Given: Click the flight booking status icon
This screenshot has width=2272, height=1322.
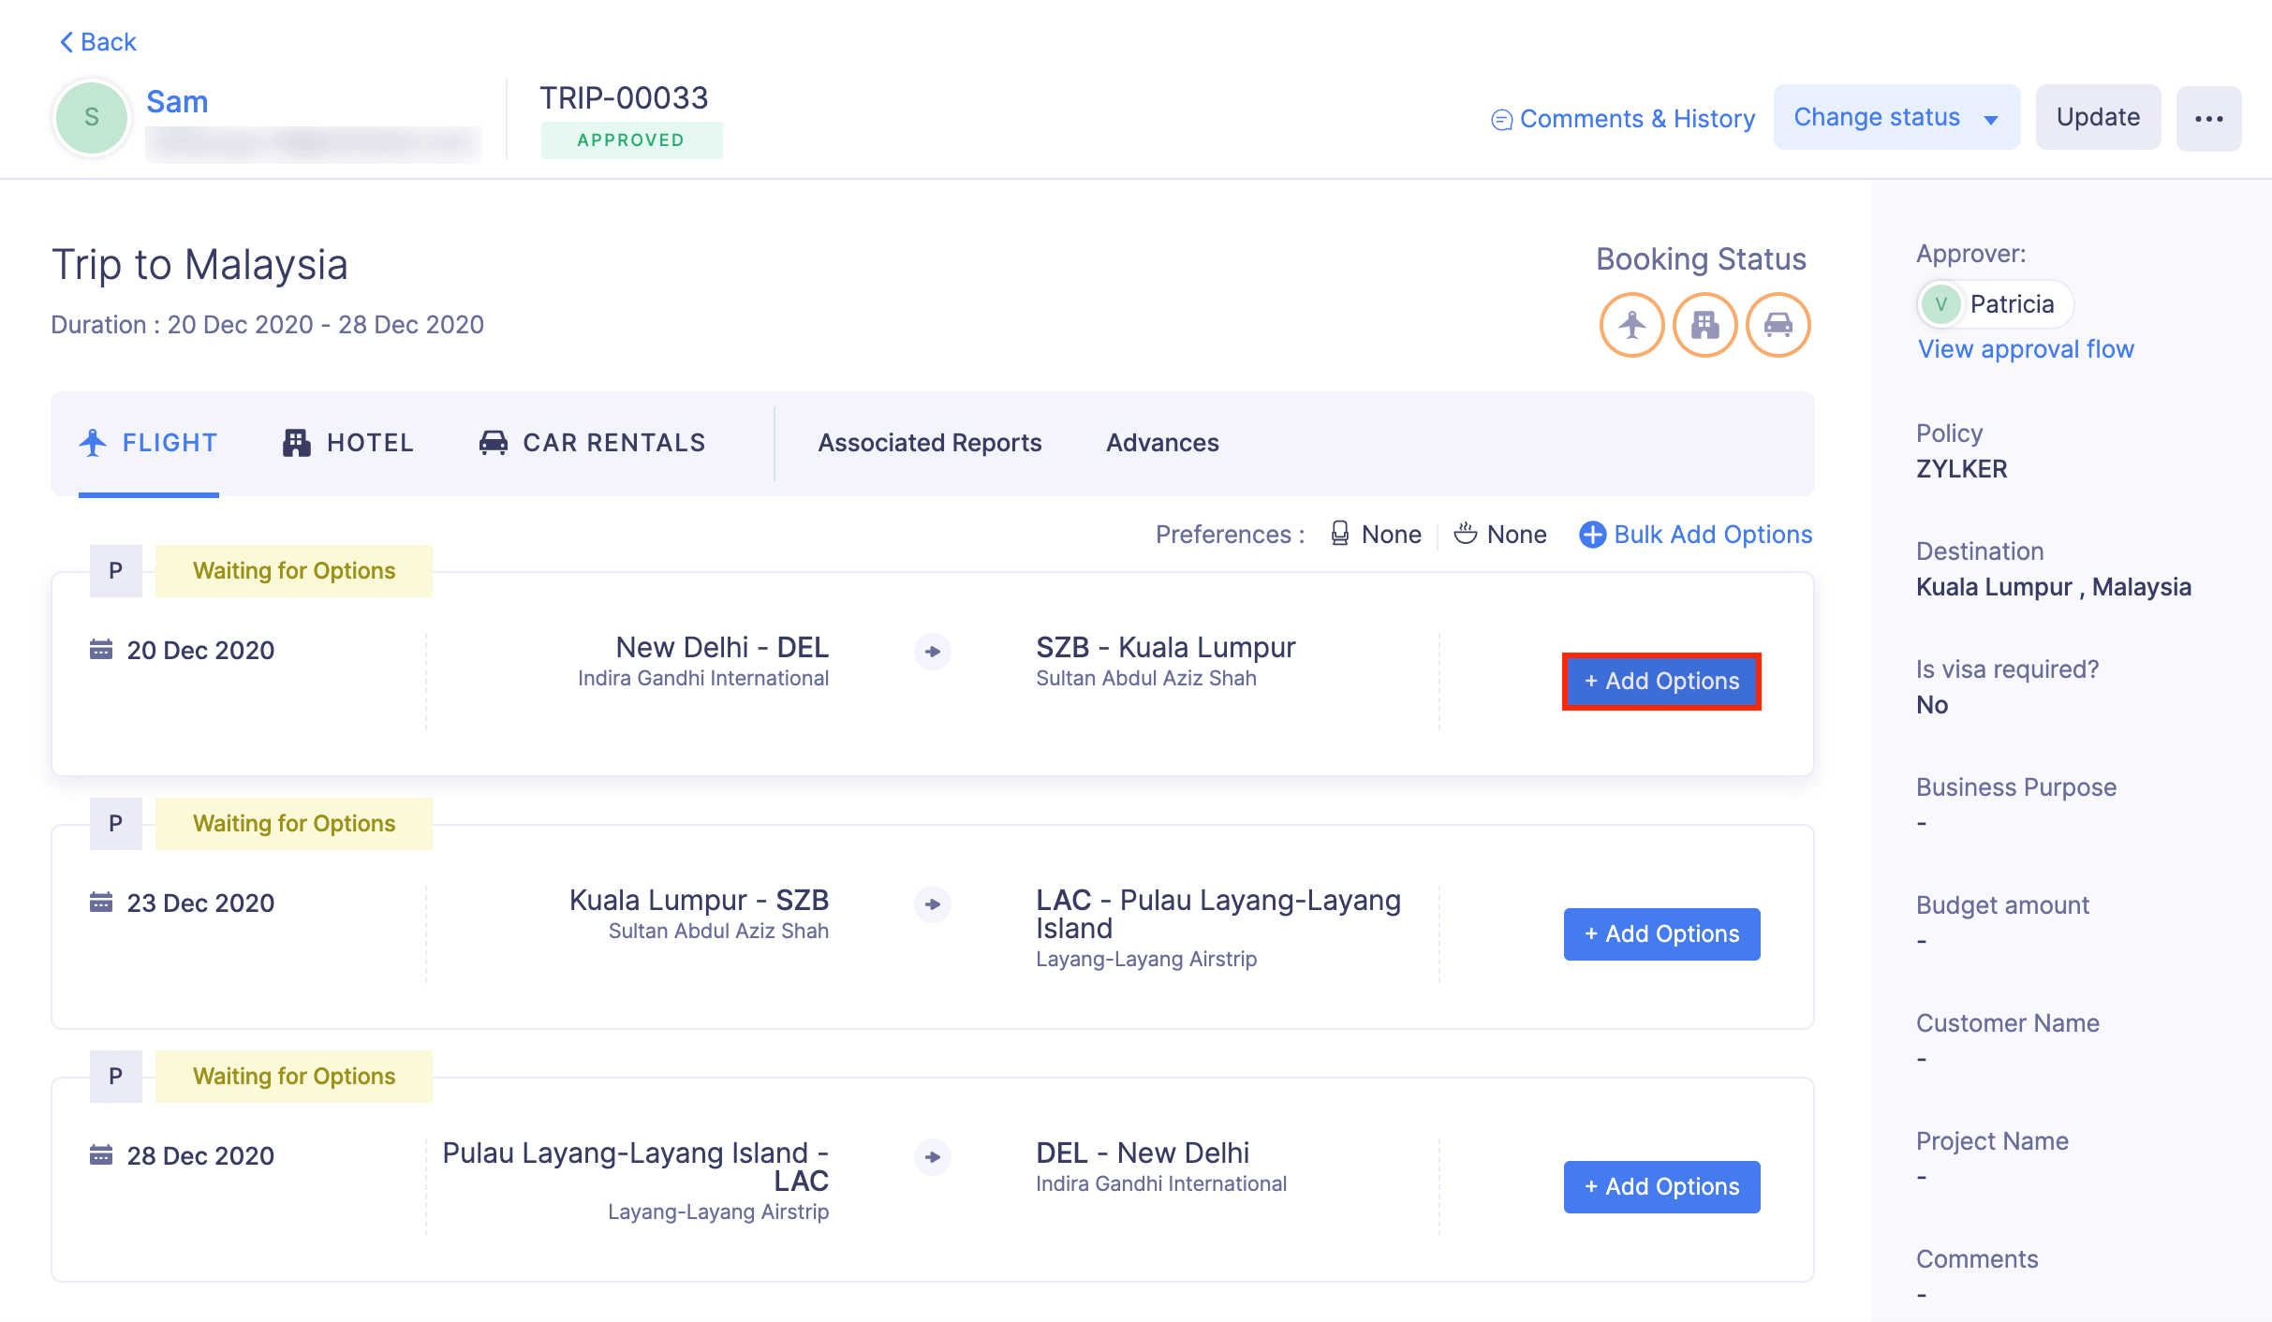Looking at the screenshot, I should (x=1631, y=325).
